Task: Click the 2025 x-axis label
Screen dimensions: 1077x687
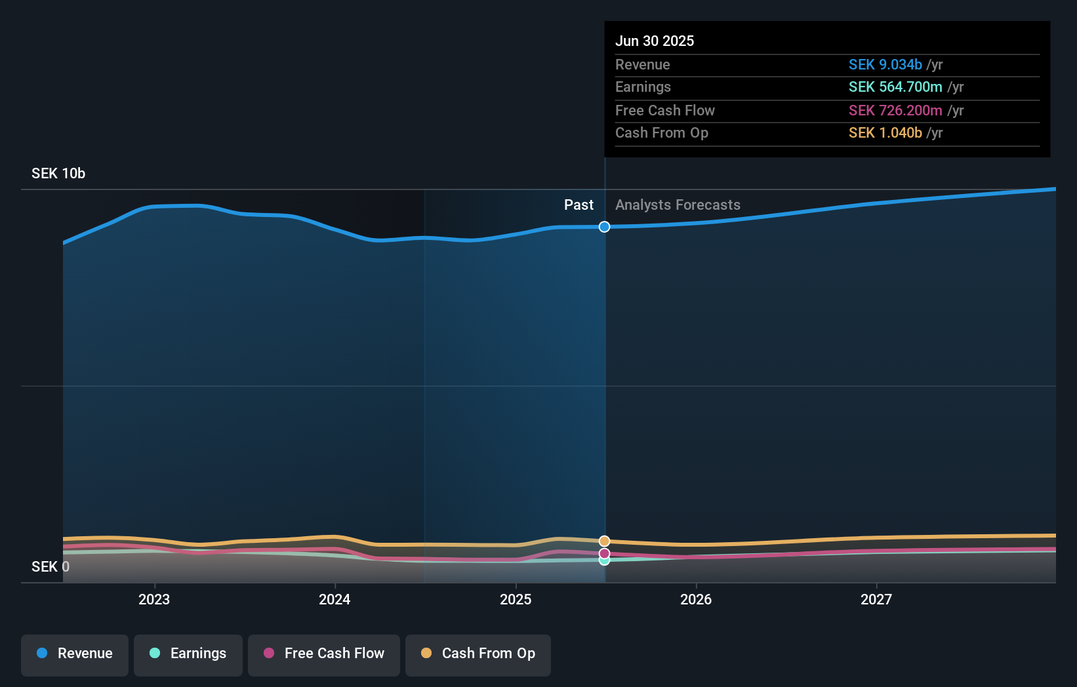Action: [x=516, y=599]
